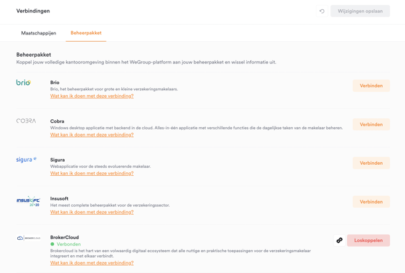Click the Brio logo
405x273 pixels.
pos(23,82)
